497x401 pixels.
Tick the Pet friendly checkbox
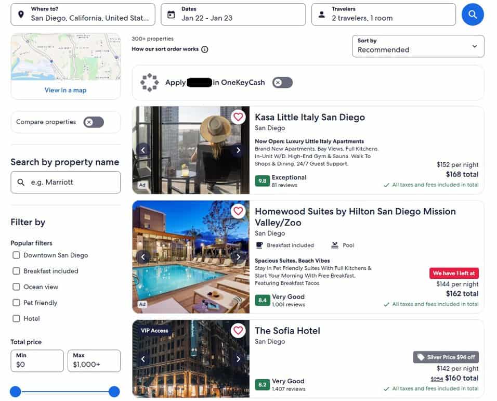pyautogui.click(x=16, y=303)
